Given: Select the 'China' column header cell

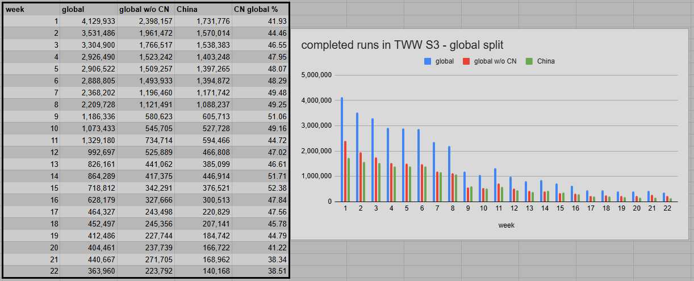Looking at the screenshot, I should point(203,10).
